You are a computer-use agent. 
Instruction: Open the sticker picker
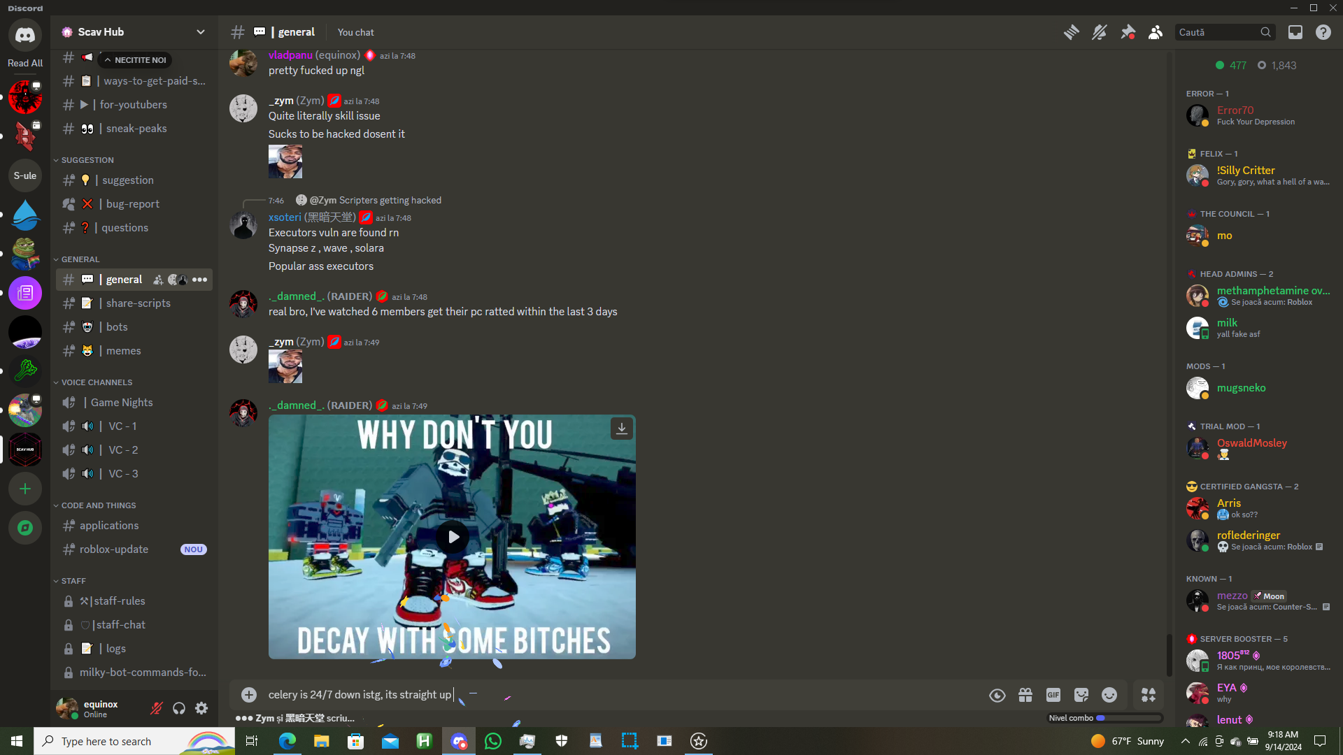tap(1081, 695)
